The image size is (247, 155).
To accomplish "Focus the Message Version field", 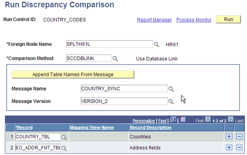I will coord(124,101).
